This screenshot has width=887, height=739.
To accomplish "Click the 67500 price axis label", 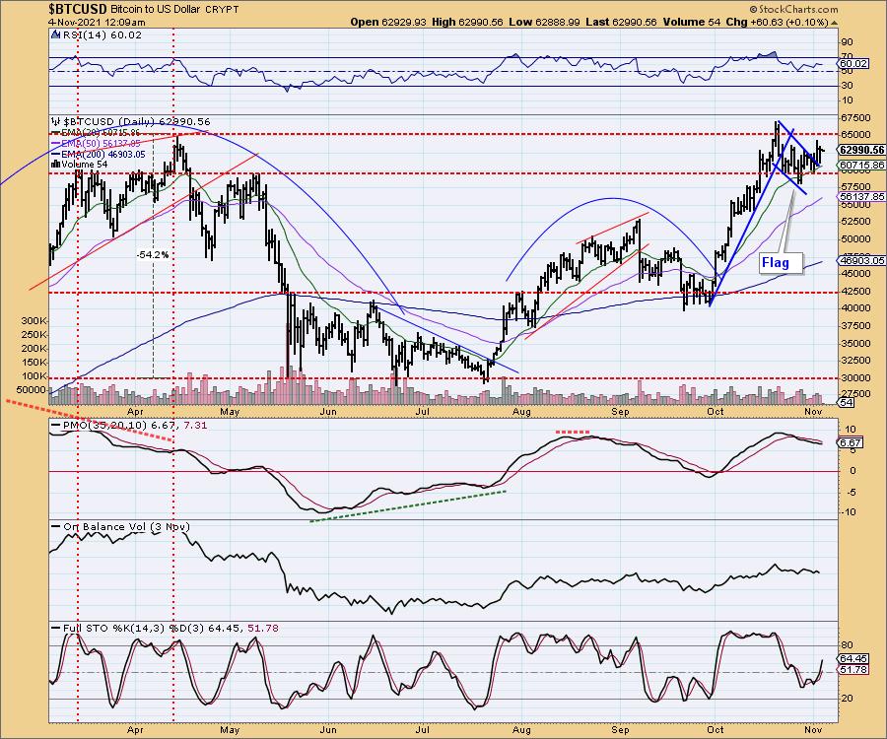I will point(855,117).
